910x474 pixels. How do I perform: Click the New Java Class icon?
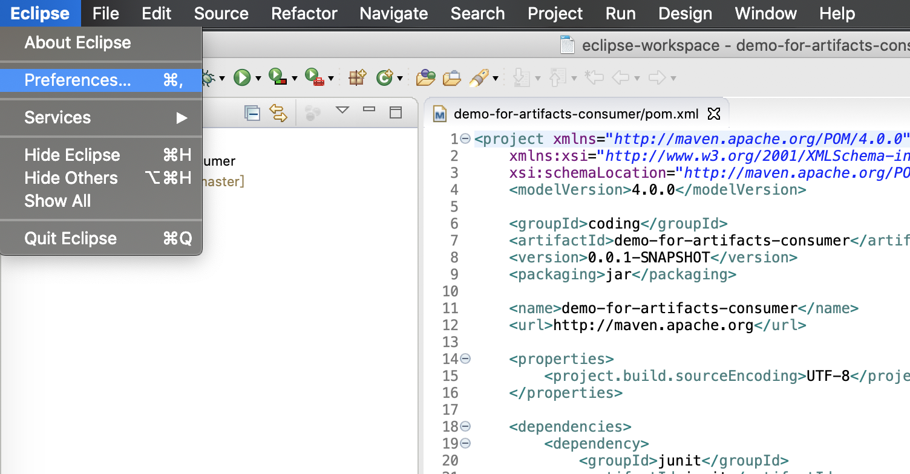(x=385, y=77)
